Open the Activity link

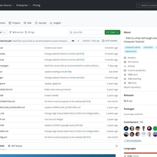[131, 66]
